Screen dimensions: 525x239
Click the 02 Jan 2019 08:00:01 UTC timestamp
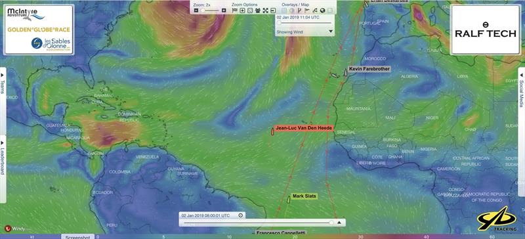(205, 215)
